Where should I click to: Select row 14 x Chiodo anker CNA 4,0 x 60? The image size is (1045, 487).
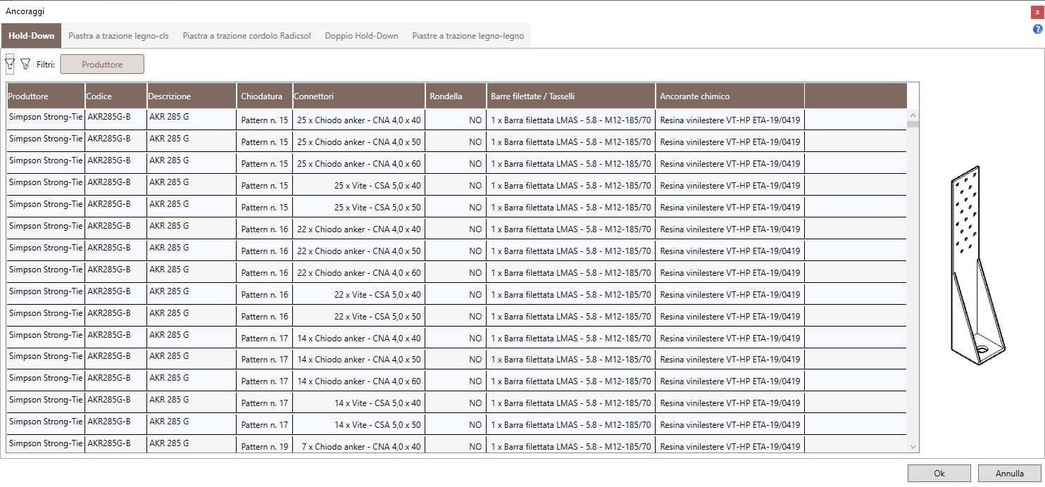(x=456, y=381)
